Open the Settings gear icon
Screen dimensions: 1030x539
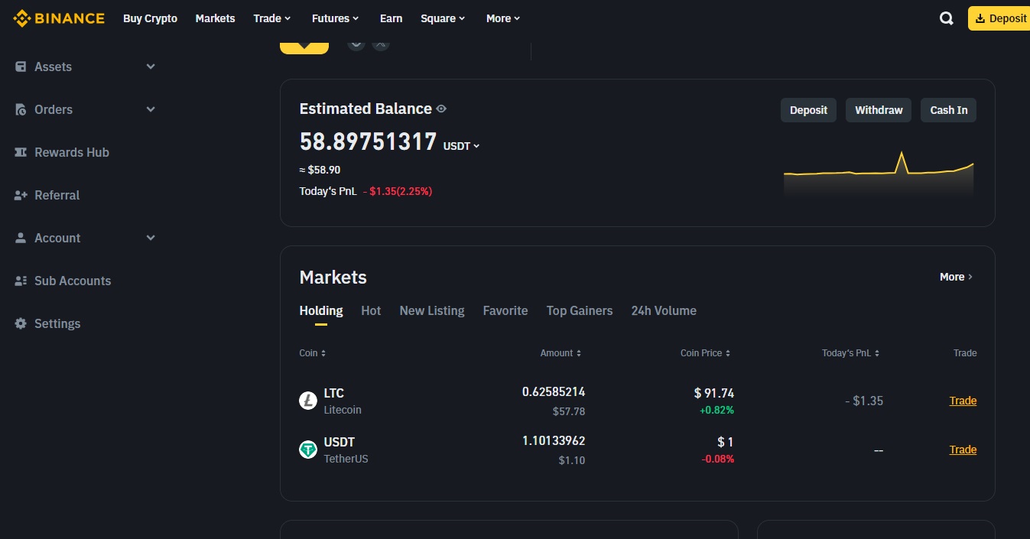[x=21, y=323]
